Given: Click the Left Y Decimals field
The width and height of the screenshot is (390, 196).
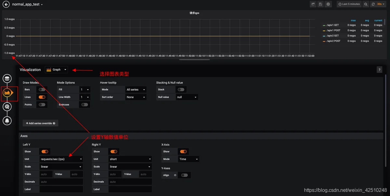Looking at the screenshot, I should [x=61, y=182].
